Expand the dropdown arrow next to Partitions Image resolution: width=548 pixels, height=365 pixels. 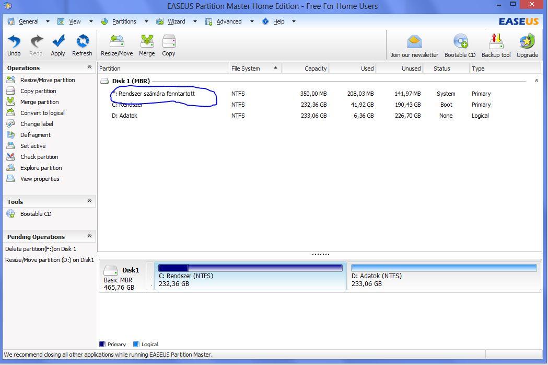click(146, 21)
